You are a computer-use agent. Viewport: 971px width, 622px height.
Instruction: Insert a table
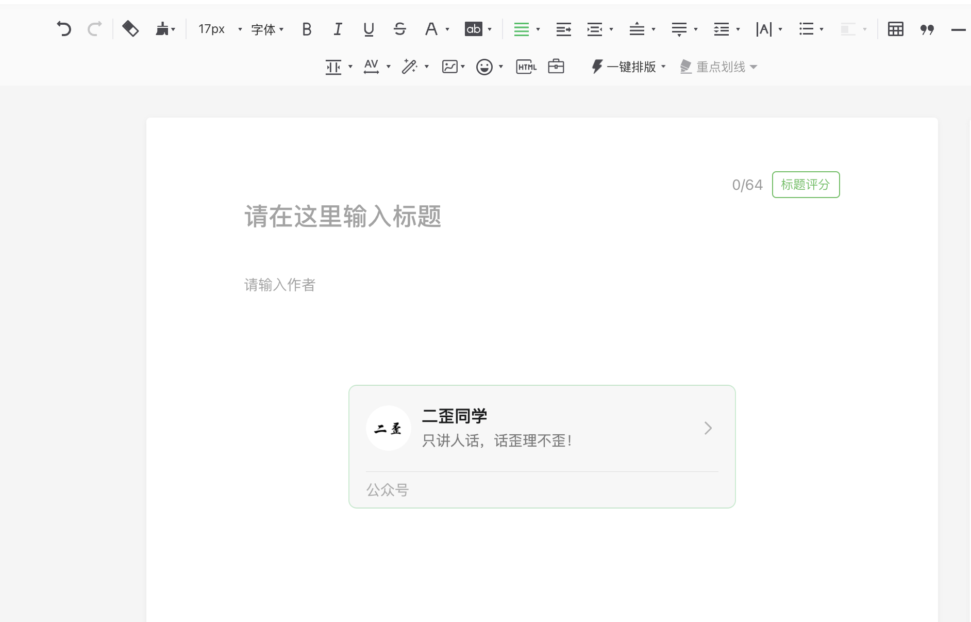[x=895, y=29]
